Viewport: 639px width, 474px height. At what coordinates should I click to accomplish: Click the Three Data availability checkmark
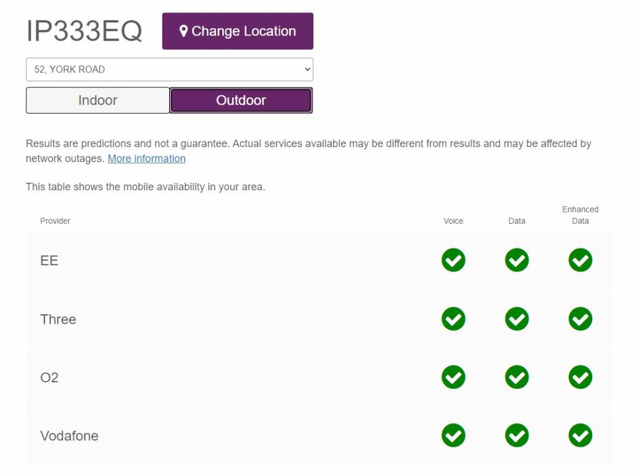[517, 319]
